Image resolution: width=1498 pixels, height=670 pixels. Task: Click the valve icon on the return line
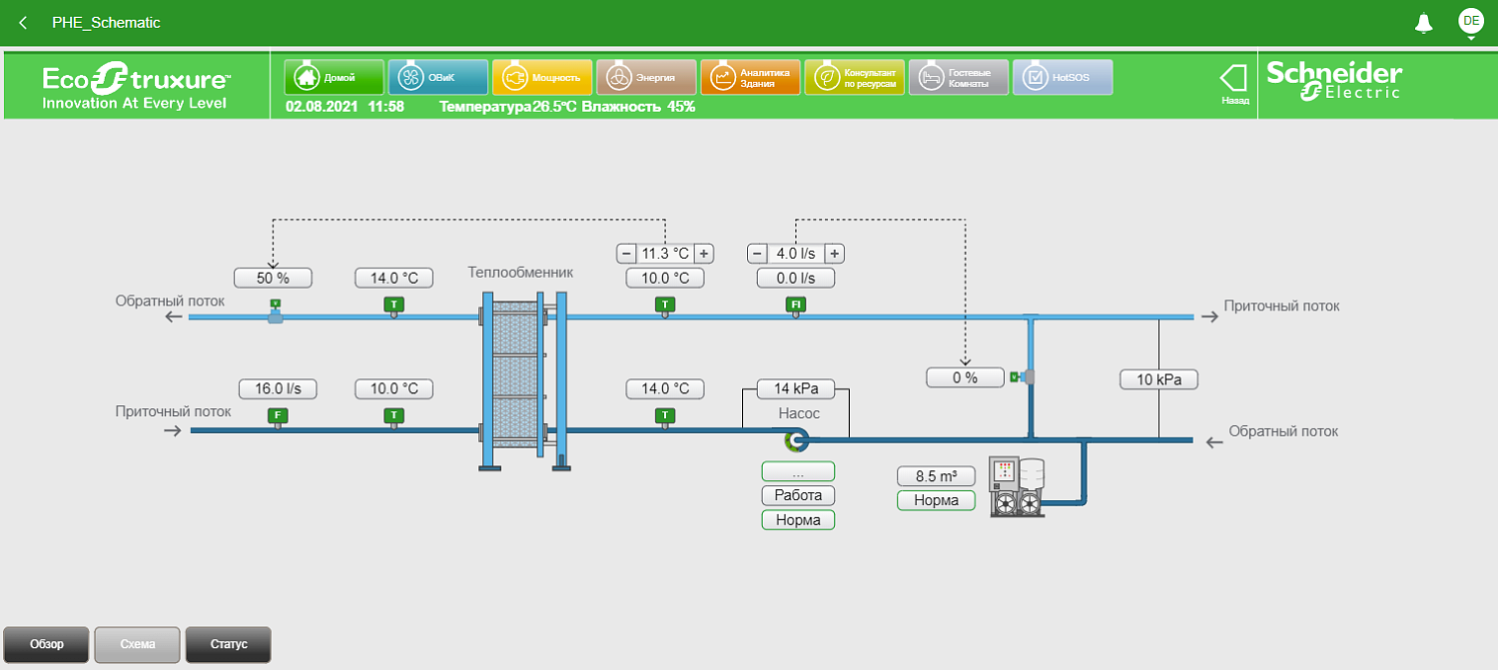click(276, 311)
